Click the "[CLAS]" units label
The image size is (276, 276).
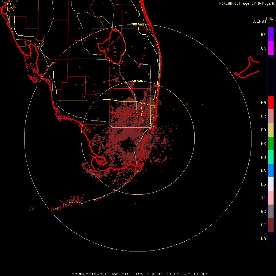click(x=259, y=21)
